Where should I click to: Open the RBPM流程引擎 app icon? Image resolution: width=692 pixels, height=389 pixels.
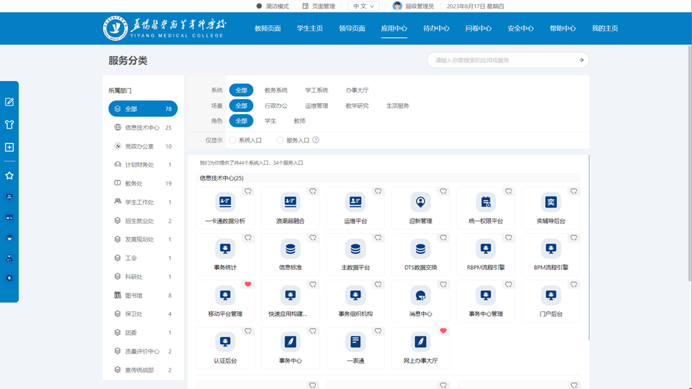point(486,248)
